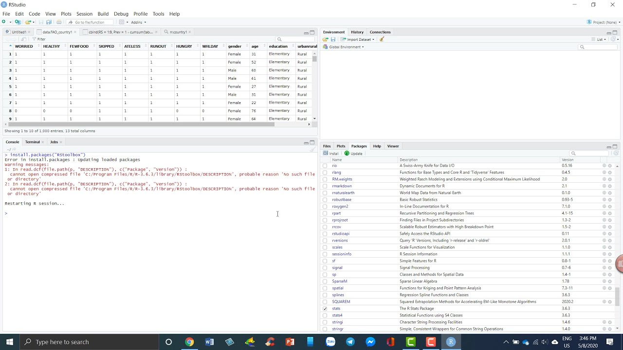
Task: Remove the scales package using its X icon
Action: click(610, 247)
